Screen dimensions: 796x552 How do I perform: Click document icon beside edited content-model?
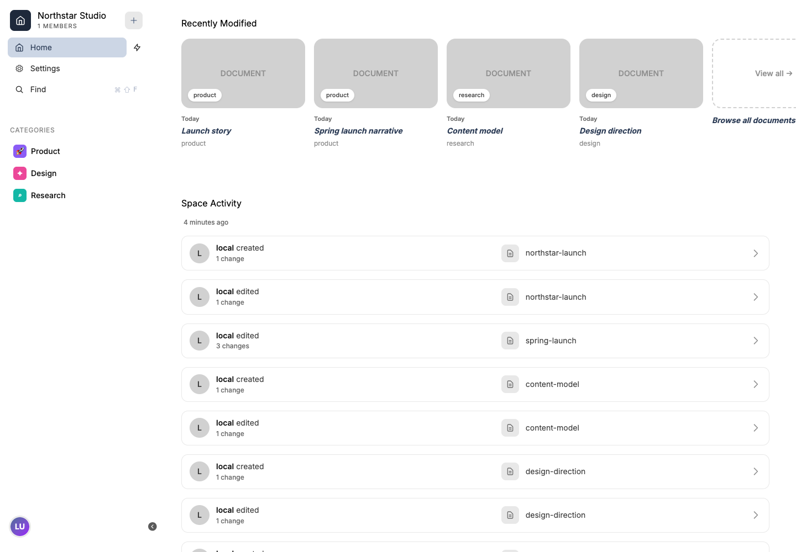(510, 428)
